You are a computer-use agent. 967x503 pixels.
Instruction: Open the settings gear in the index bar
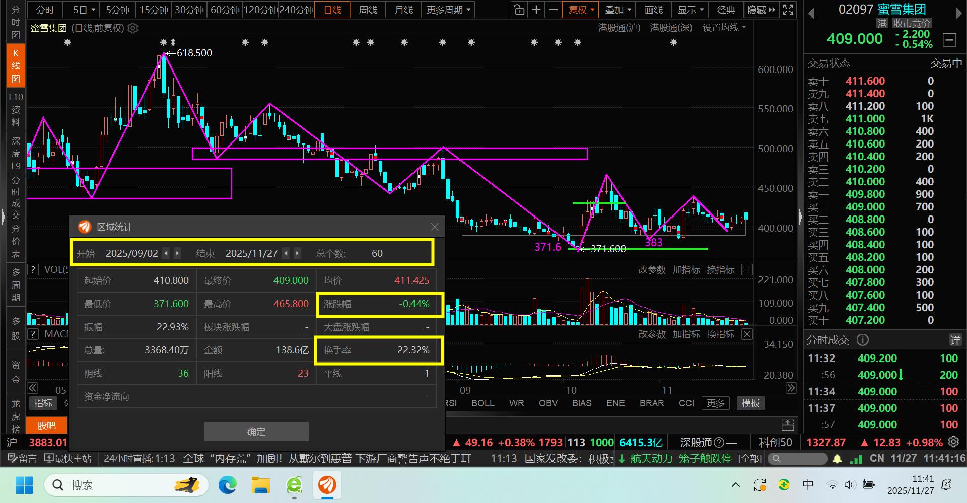tap(954, 442)
